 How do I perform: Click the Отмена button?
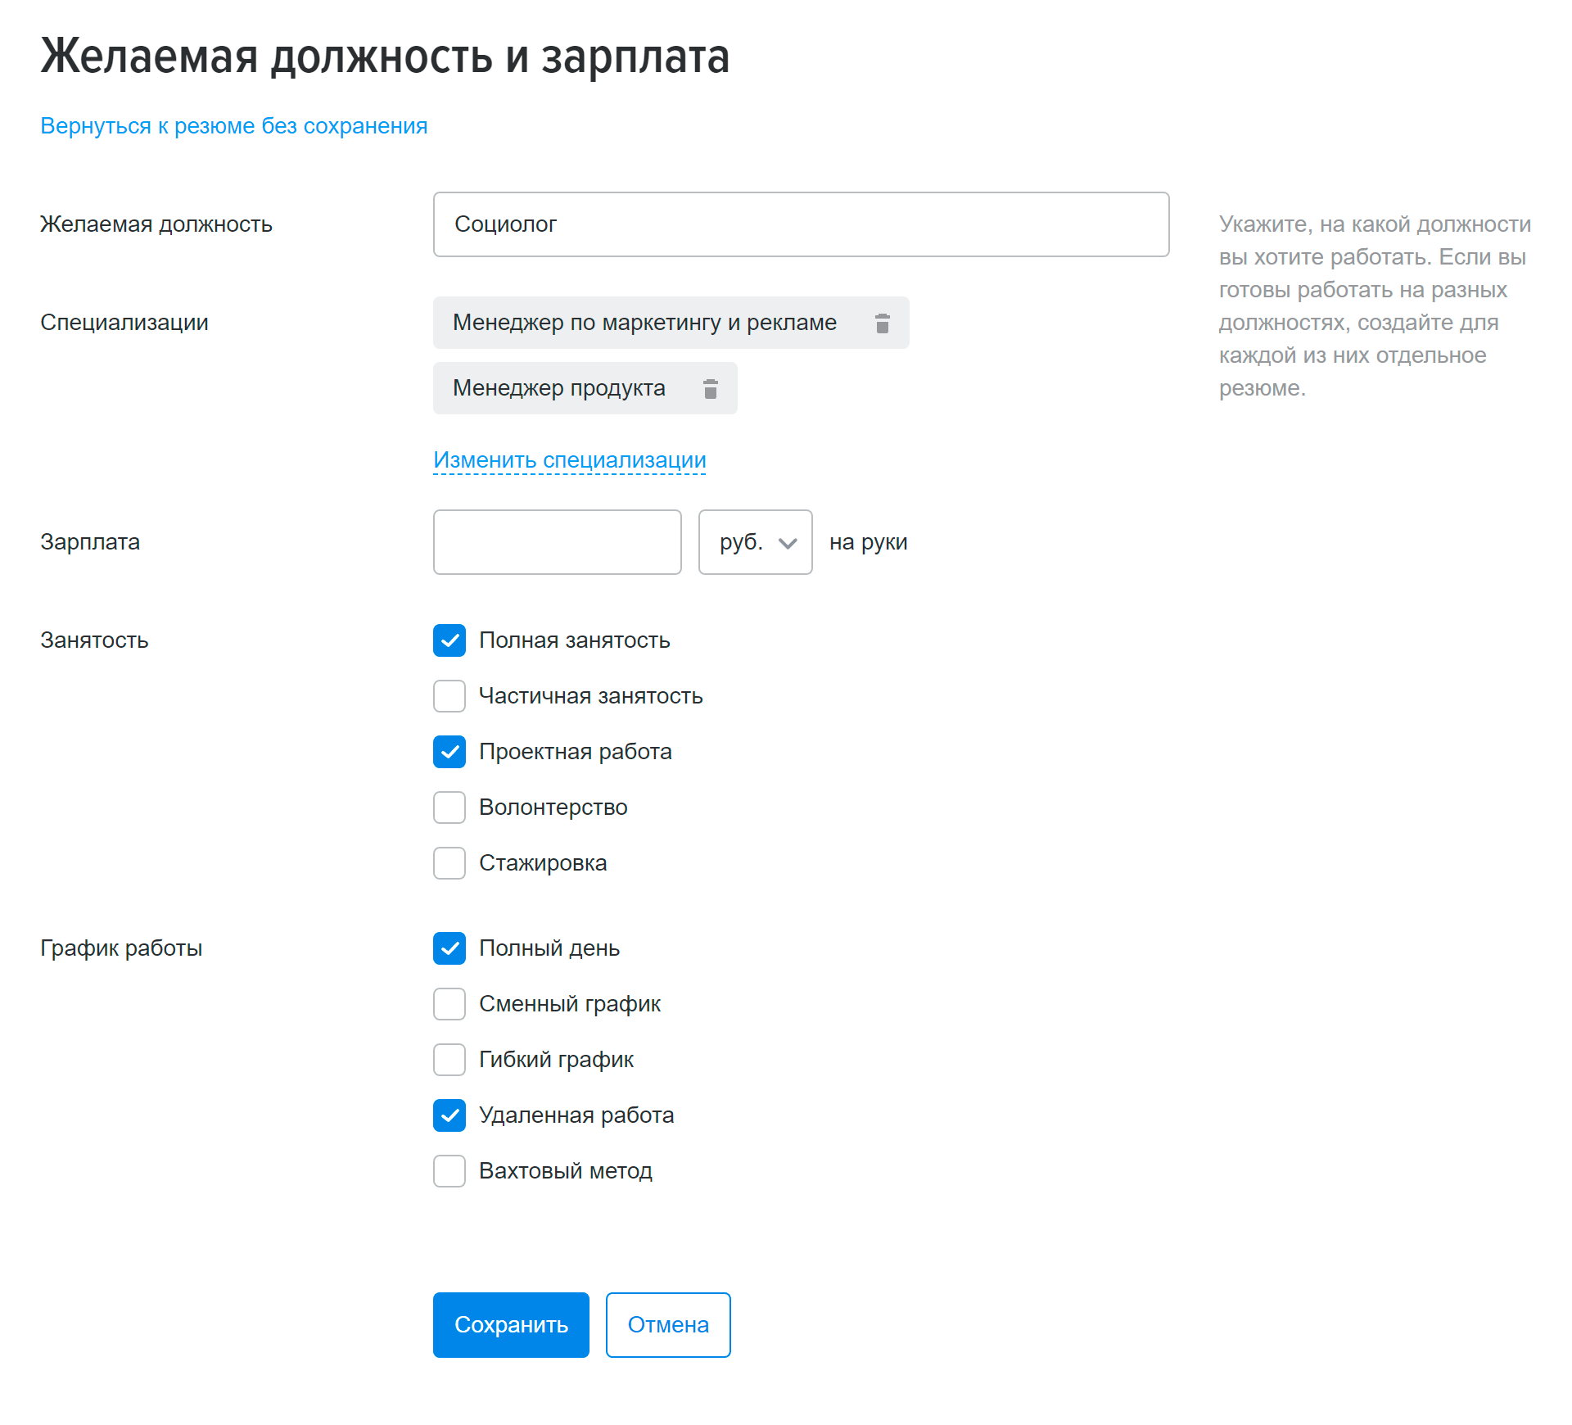tap(668, 1325)
